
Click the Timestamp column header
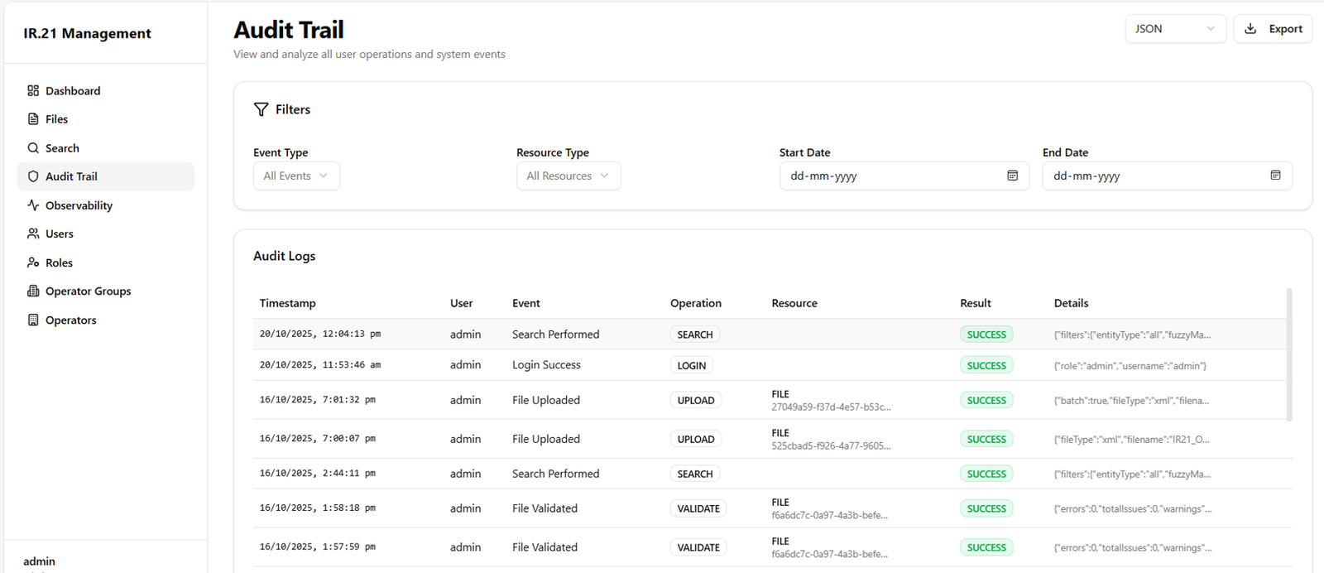coord(288,303)
